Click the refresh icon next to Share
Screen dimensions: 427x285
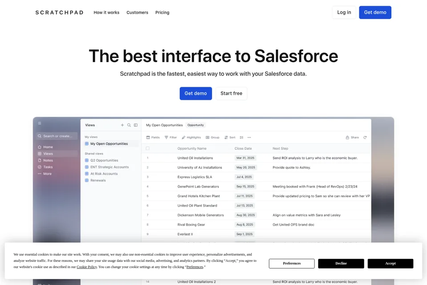tap(365, 138)
